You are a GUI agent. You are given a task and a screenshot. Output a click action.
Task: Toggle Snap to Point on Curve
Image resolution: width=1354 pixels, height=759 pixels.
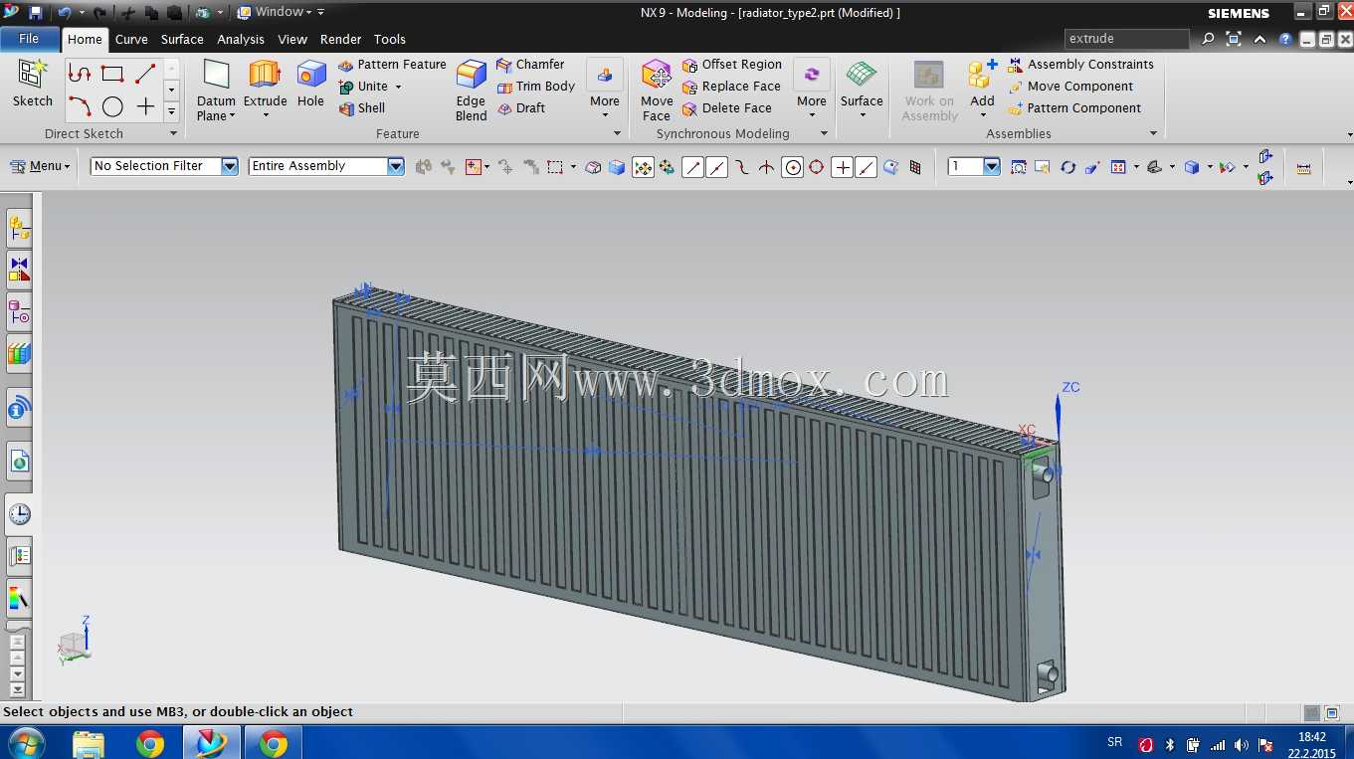tap(867, 167)
